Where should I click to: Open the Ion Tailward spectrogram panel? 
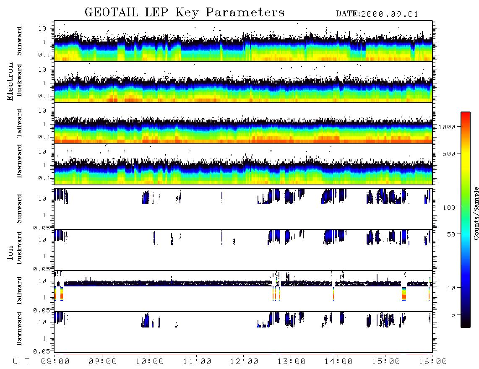243,291
